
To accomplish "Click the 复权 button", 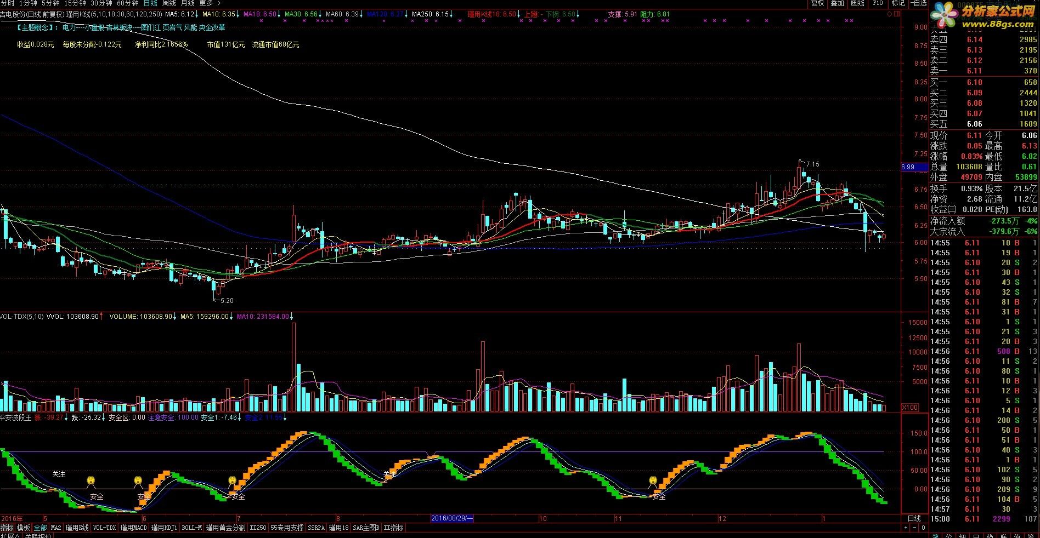I will pyautogui.click(x=818, y=3).
